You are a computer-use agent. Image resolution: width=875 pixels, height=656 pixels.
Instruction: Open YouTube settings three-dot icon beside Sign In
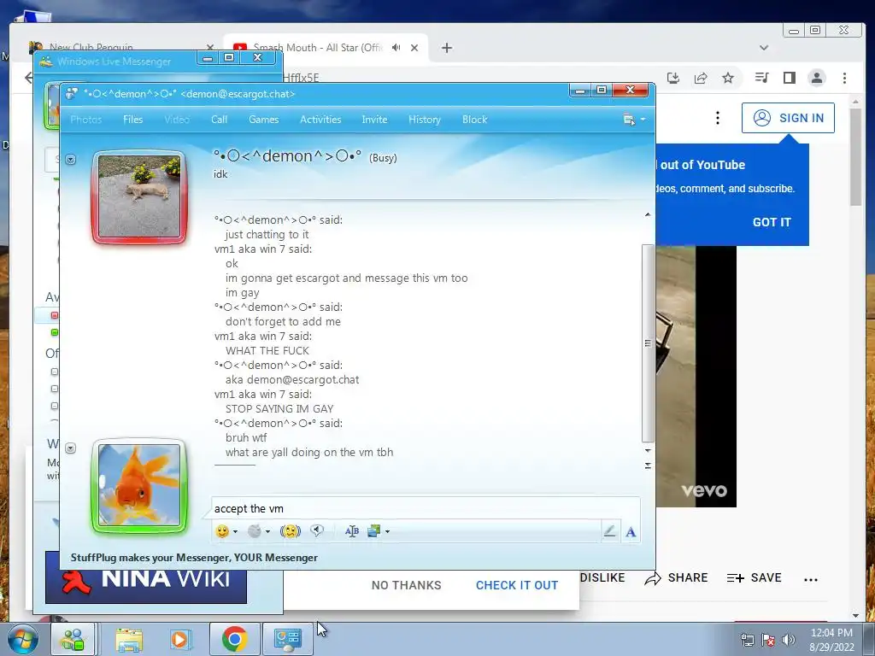[x=718, y=118]
